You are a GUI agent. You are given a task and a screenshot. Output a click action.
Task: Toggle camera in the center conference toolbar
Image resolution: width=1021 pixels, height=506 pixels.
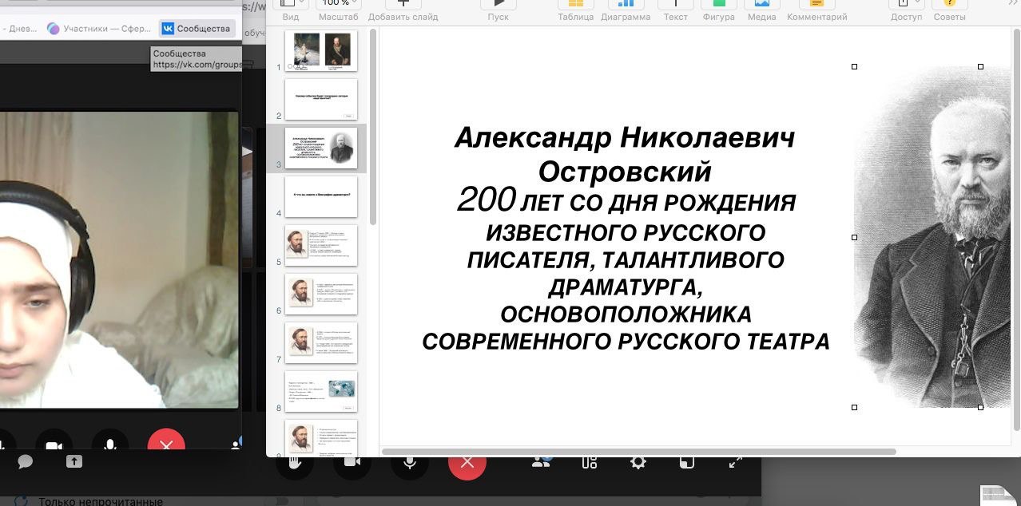[352, 461]
